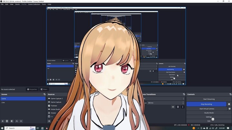Open the Profile menu
The height and width of the screenshot is (130, 232).
[24, 4]
